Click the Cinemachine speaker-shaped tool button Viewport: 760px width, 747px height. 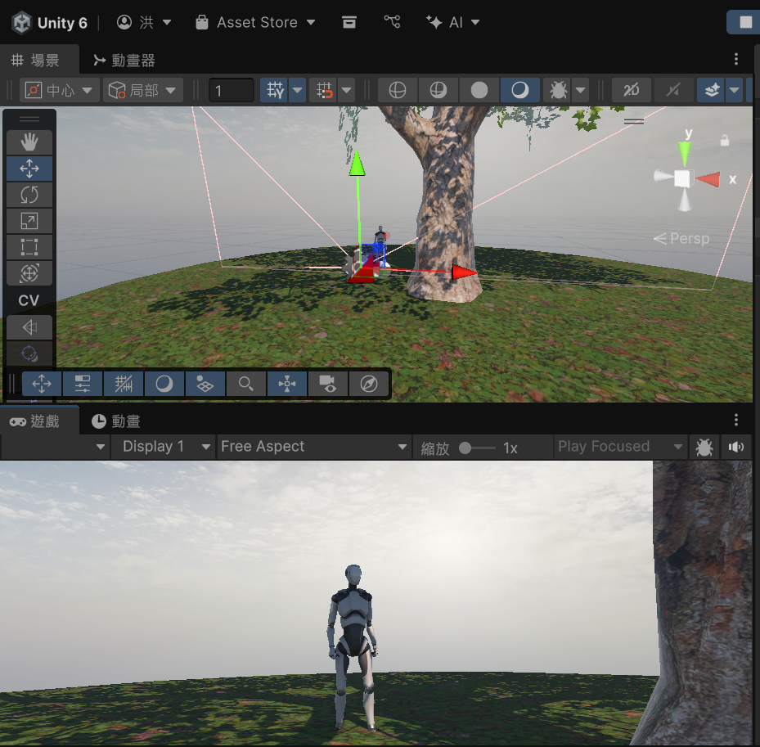[29, 327]
